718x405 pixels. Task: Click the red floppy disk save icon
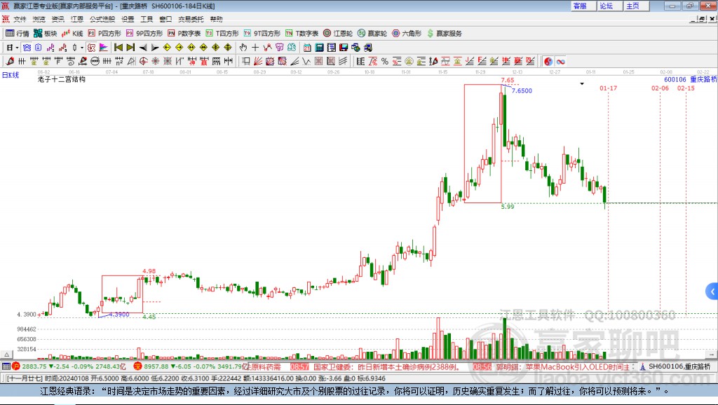click(x=344, y=48)
